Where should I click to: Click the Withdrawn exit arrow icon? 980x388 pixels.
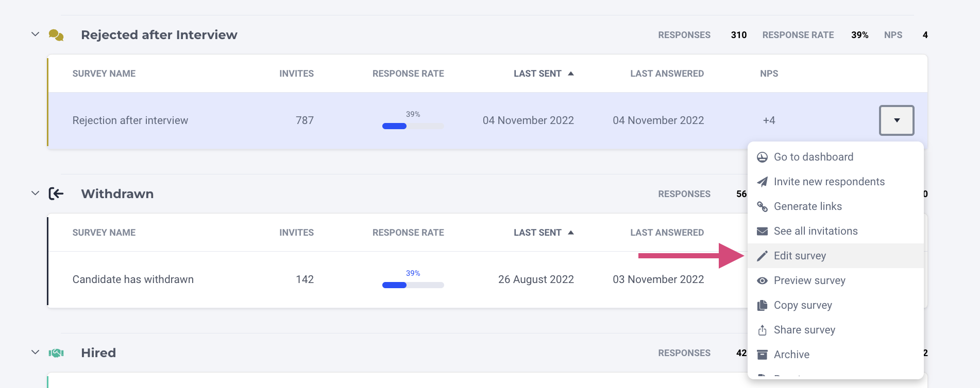pyautogui.click(x=56, y=194)
